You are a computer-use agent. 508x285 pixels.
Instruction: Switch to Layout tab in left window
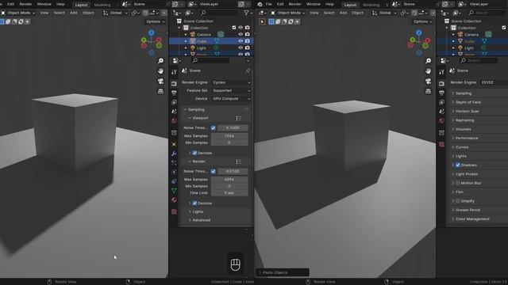tap(81, 5)
